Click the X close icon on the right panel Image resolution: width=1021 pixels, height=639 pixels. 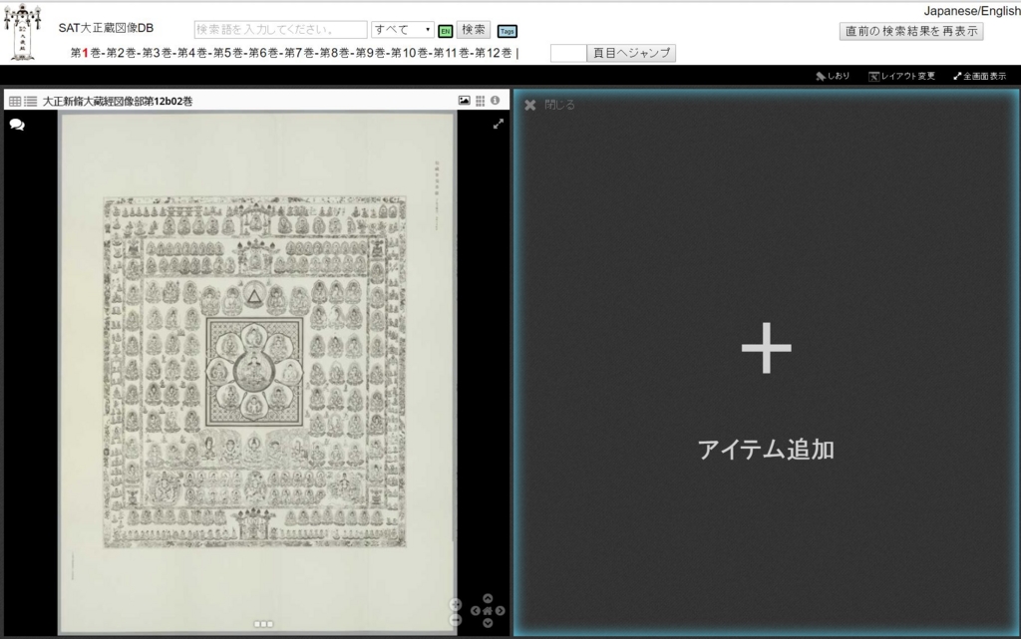[x=530, y=105]
